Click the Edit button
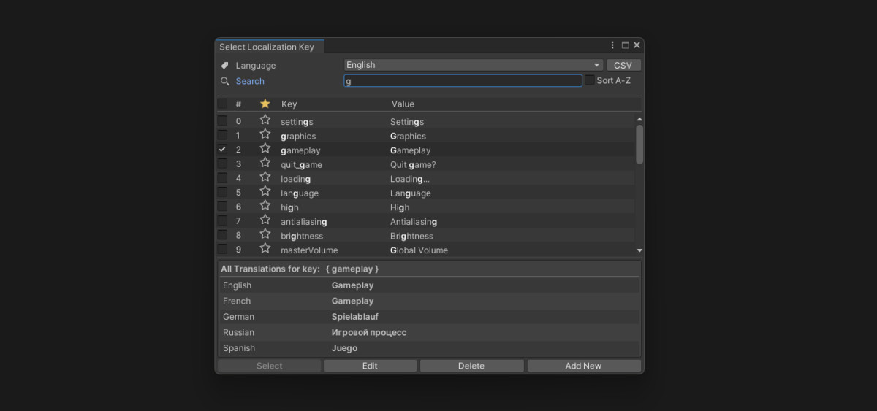Viewport: 877px width, 411px height. tap(370, 366)
